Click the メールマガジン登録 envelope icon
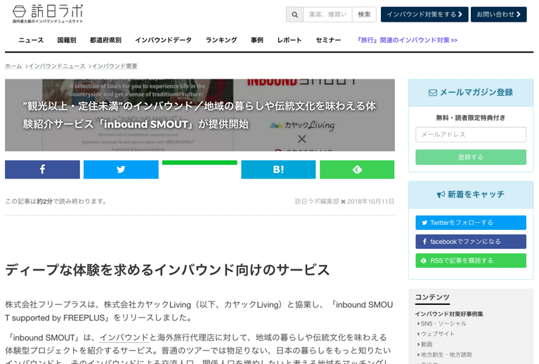Image resolution: width=539 pixels, height=364 pixels. [433, 93]
